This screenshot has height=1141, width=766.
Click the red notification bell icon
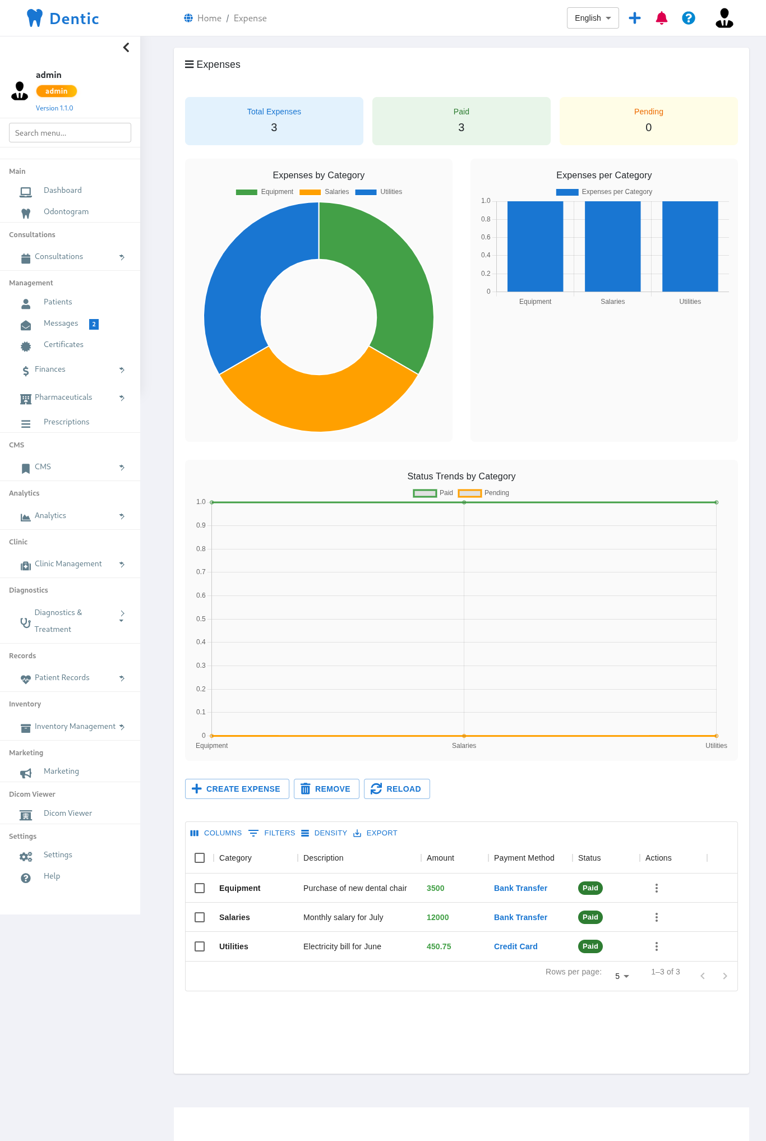click(x=662, y=18)
